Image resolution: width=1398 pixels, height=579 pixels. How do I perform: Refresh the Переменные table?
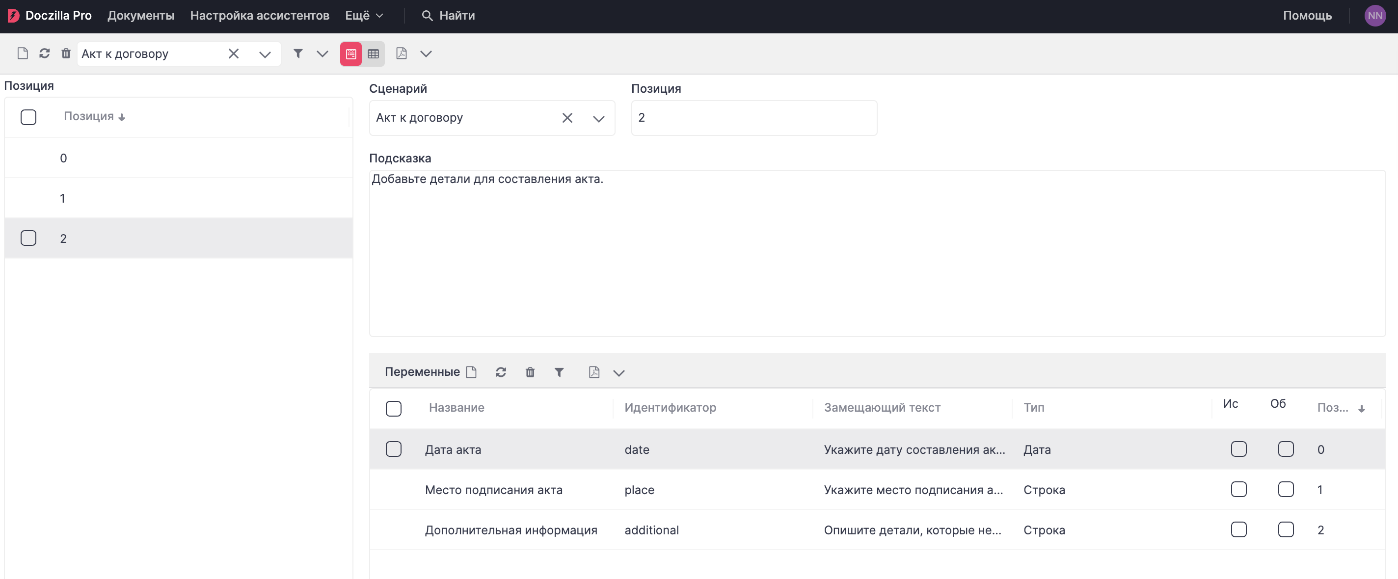(501, 372)
